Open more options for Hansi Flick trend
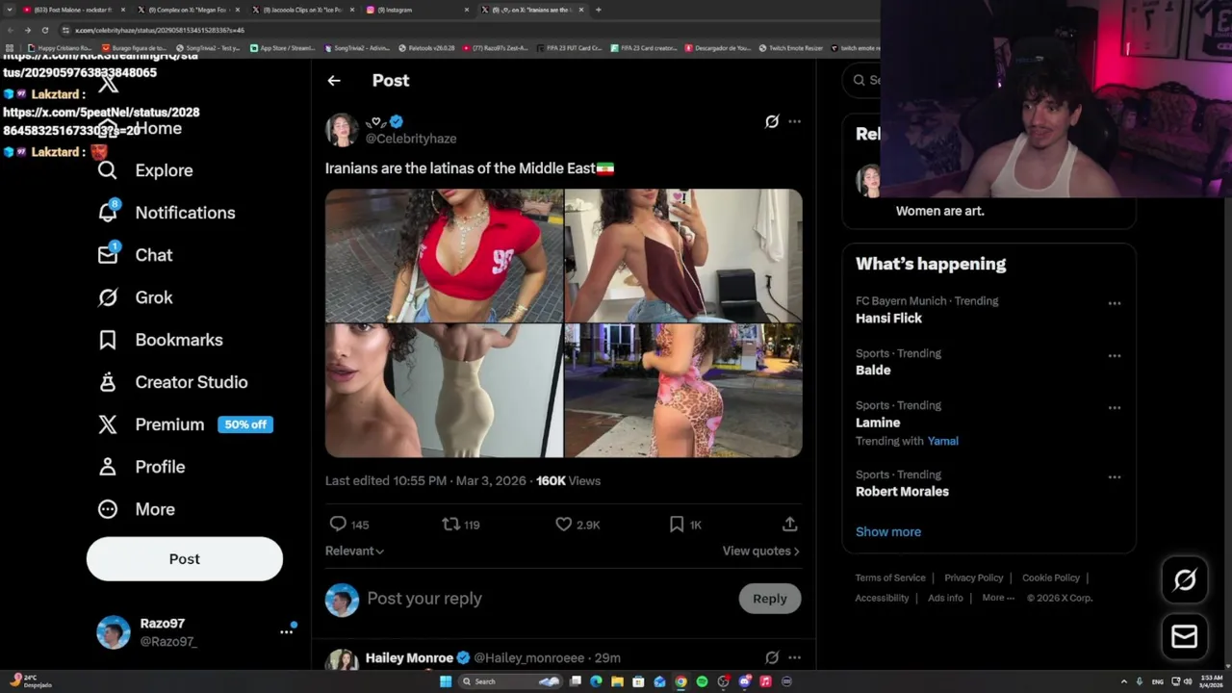This screenshot has width=1232, height=693. tap(1114, 303)
